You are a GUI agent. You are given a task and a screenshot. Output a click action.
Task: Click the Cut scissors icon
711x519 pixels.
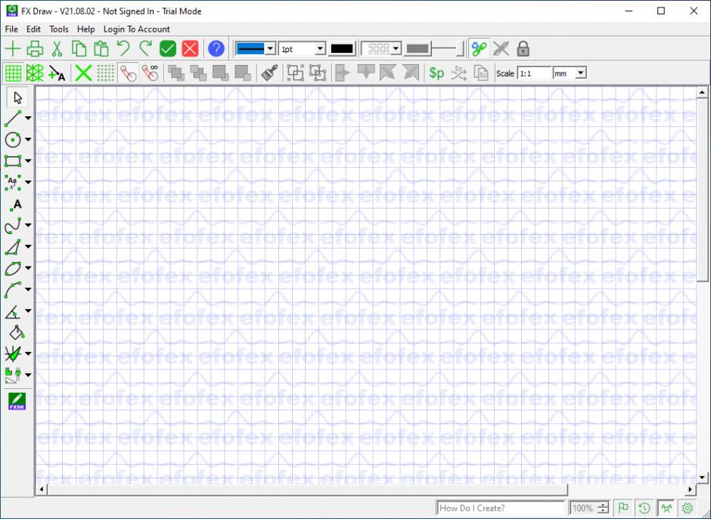[57, 48]
